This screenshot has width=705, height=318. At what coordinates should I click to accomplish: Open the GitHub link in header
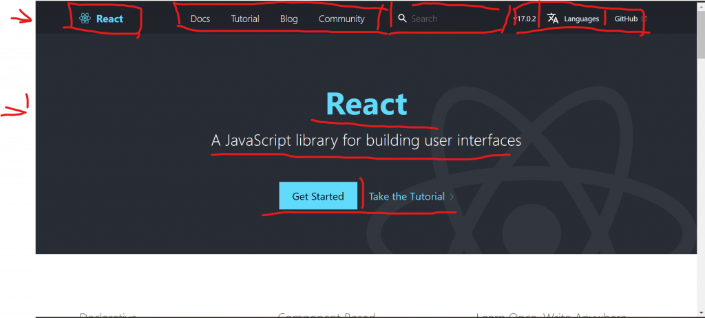626,19
